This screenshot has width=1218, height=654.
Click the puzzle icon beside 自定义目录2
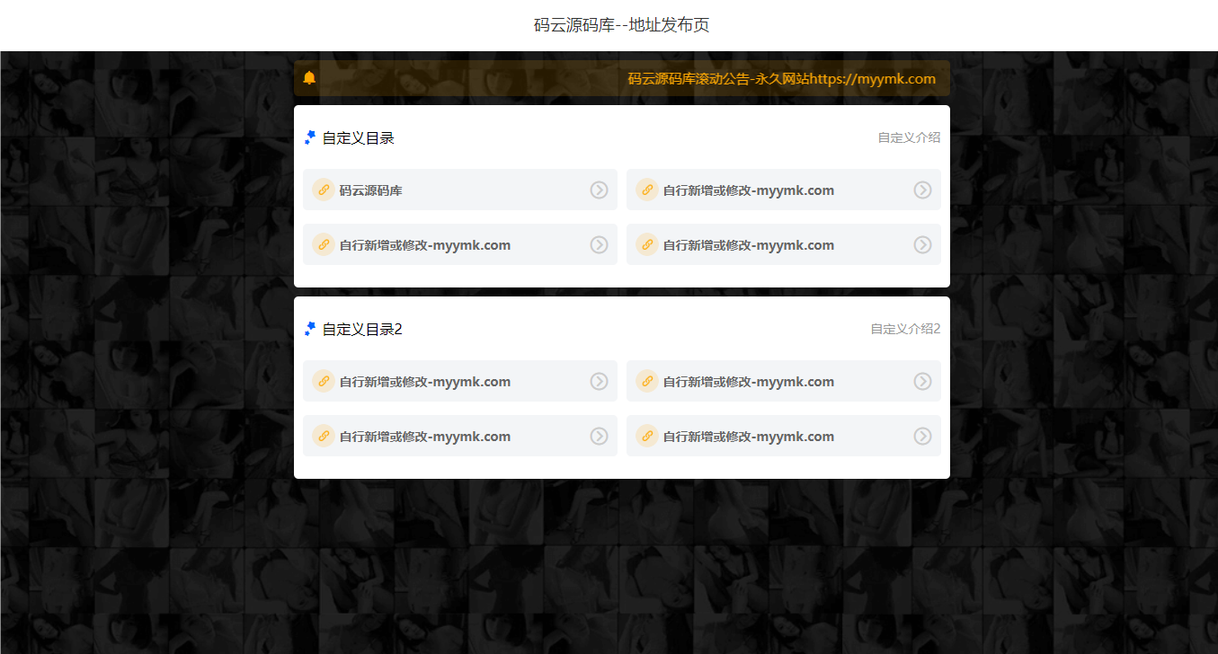[x=309, y=328]
